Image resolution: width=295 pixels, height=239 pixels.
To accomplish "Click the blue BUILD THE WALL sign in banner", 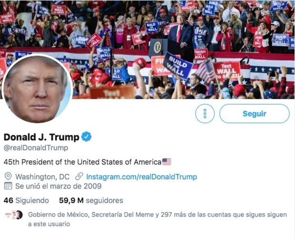I will (x=178, y=66).
